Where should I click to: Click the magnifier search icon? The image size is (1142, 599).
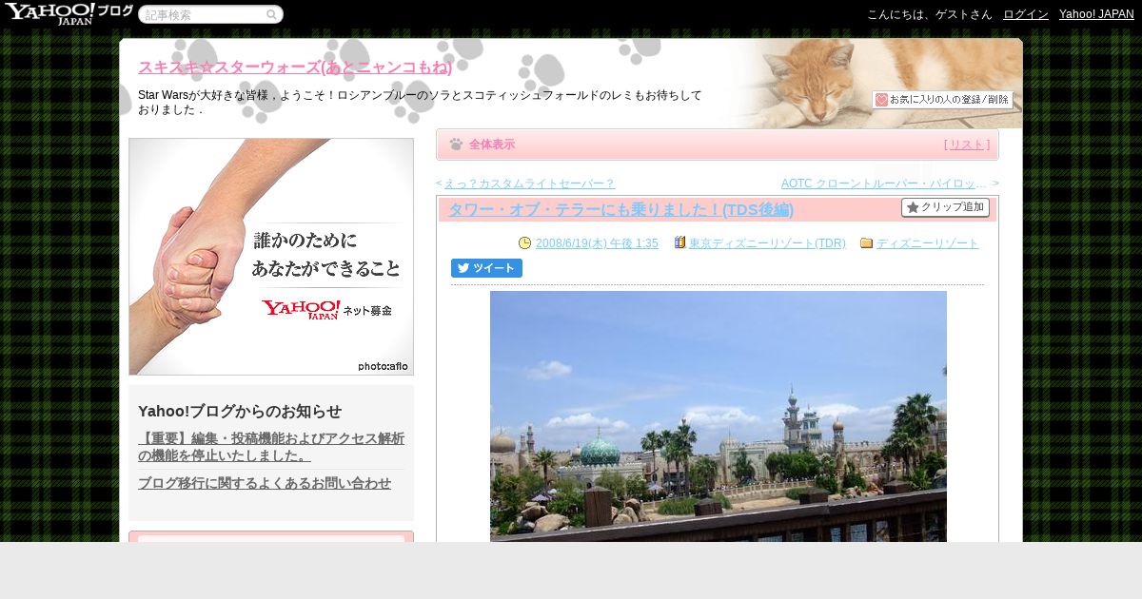point(271,14)
